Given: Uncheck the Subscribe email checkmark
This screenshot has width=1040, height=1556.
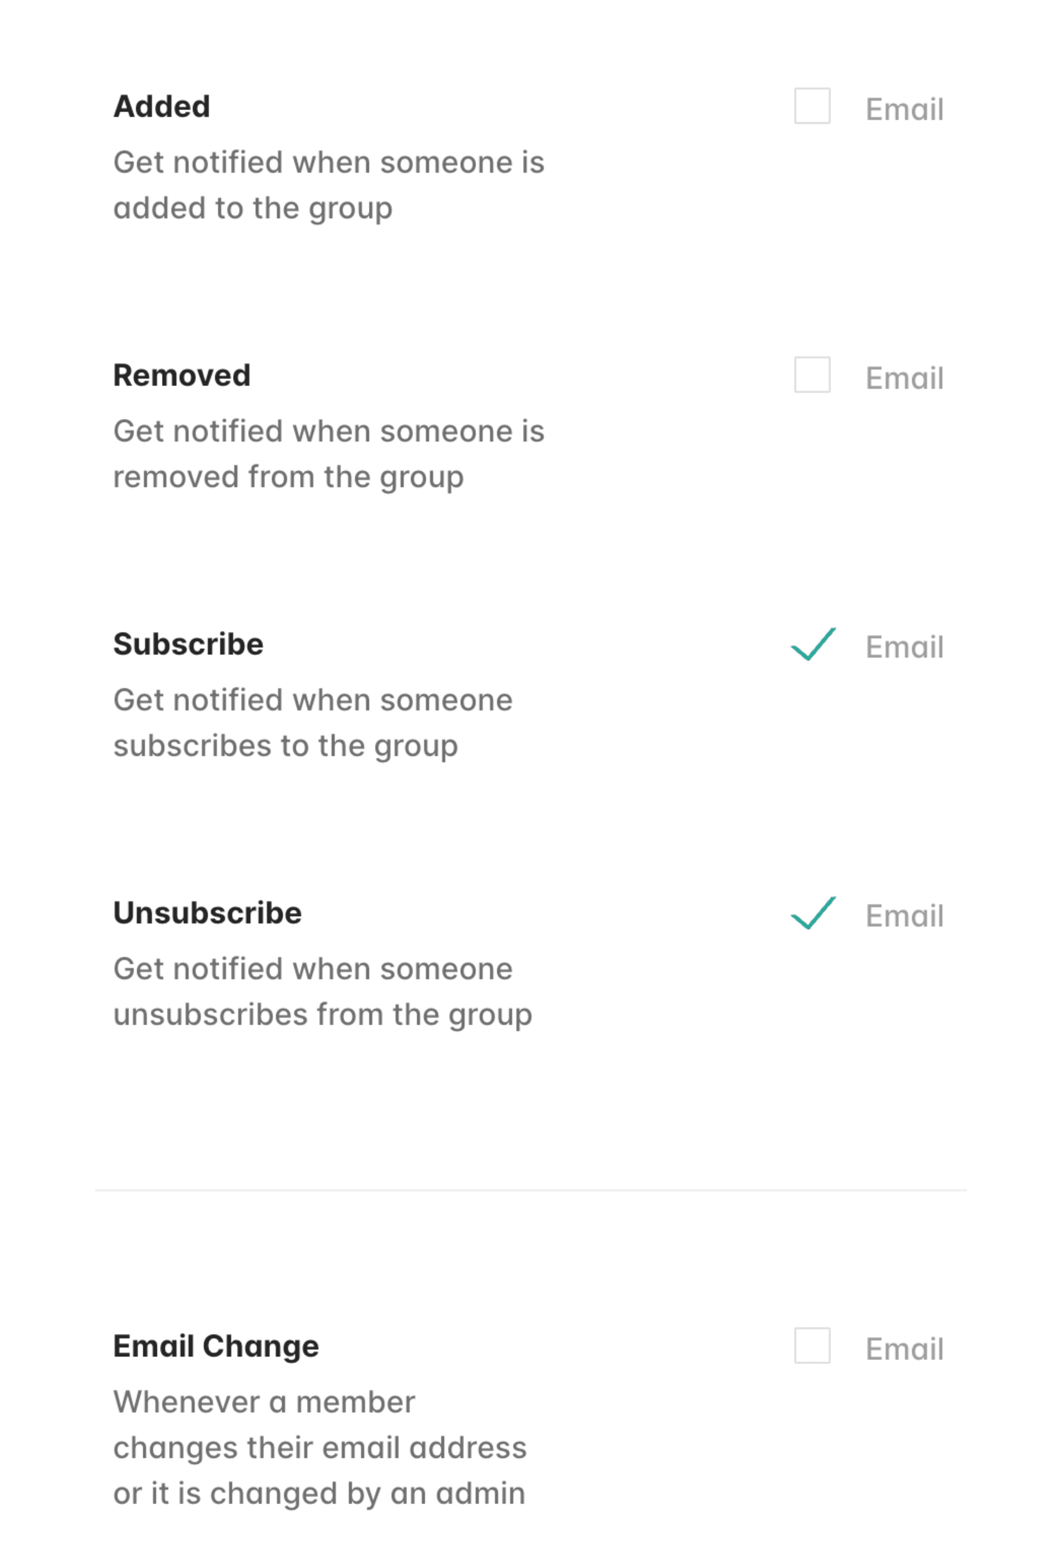Looking at the screenshot, I should click(812, 644).
